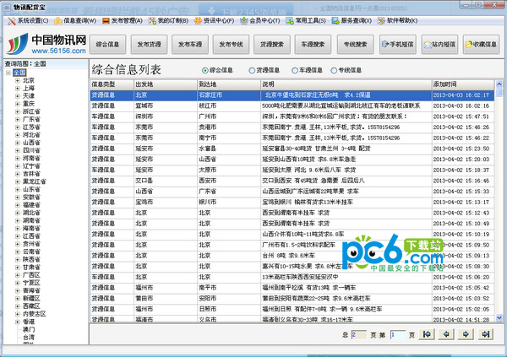Image resolution: width=507 pixels, height=357 pixels.
Task: Go to the previous results page
Action: tap(446, 335)
